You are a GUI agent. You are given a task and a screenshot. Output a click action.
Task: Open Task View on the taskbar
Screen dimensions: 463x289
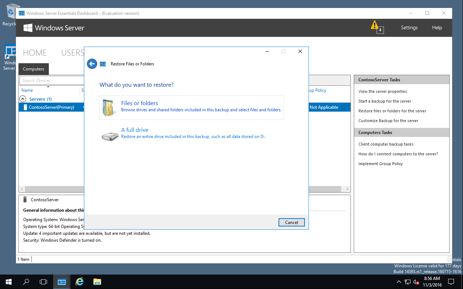[43, 282]
